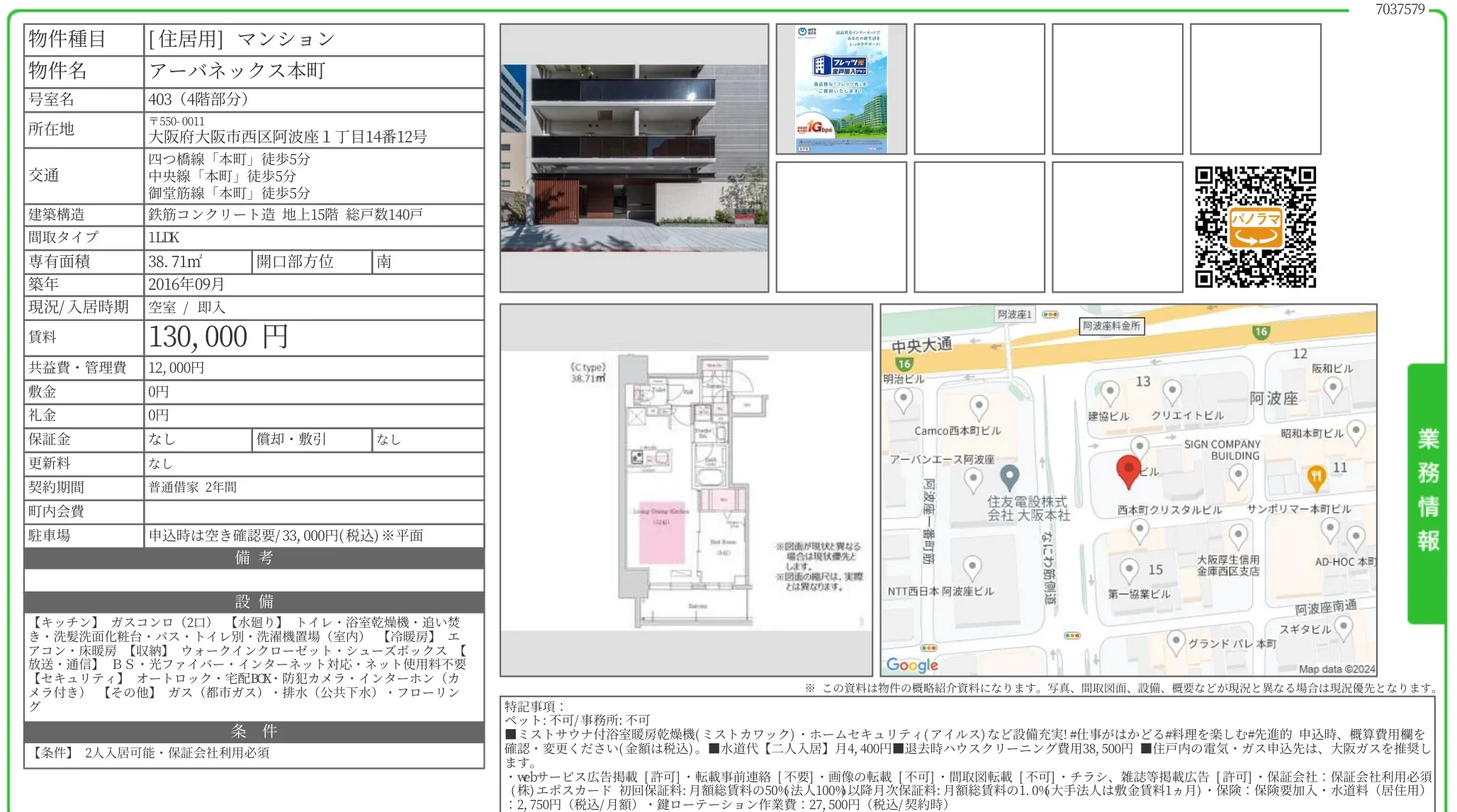Viewport: 1457px width, 812px height.
Task: Click the 設備 section header
Action: 254,602
